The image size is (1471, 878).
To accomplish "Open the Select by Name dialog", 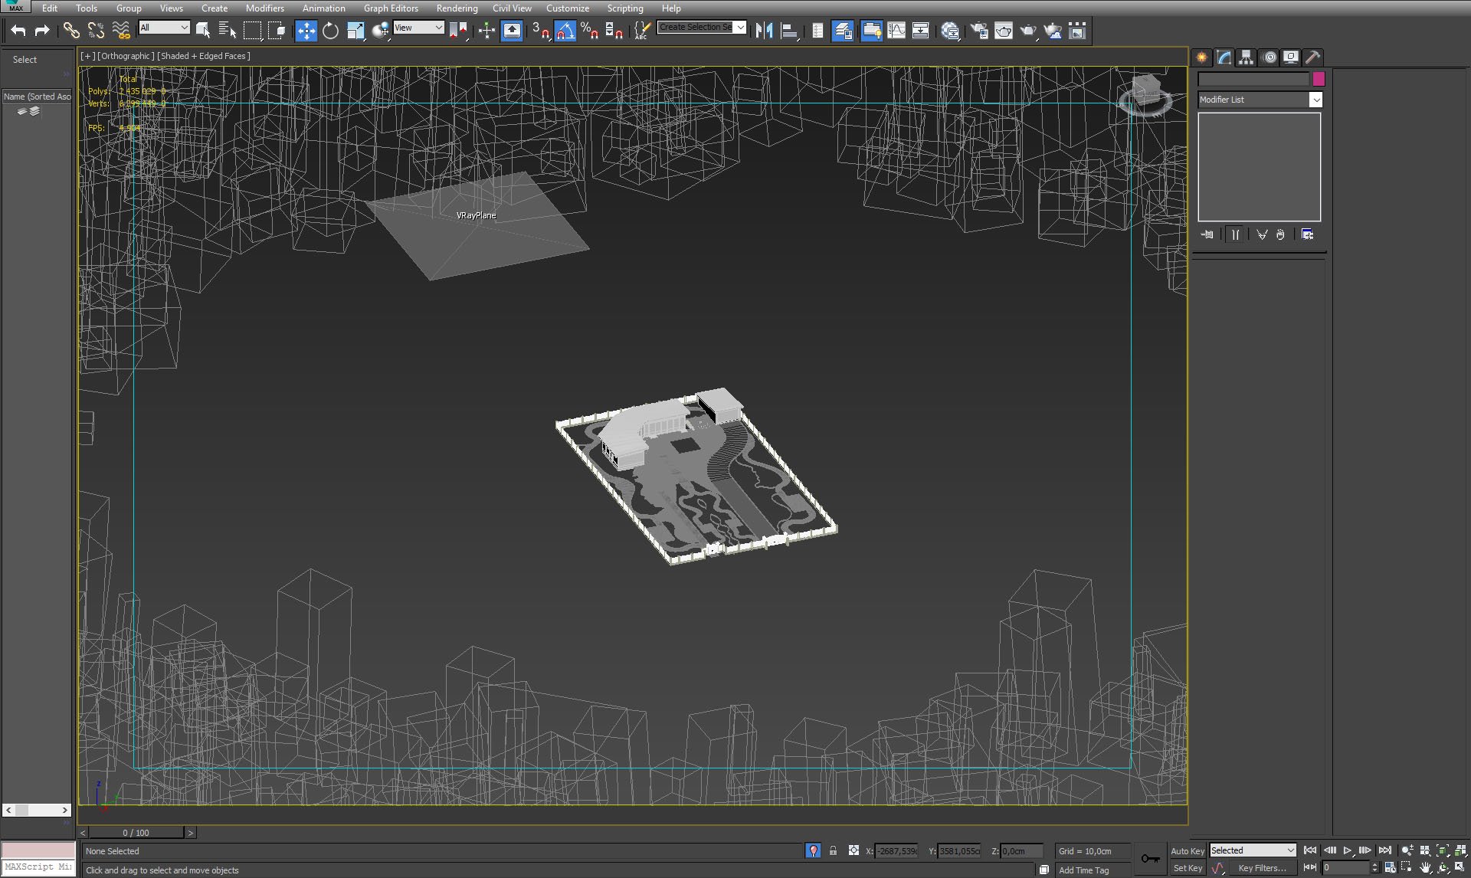I will 228,30.
